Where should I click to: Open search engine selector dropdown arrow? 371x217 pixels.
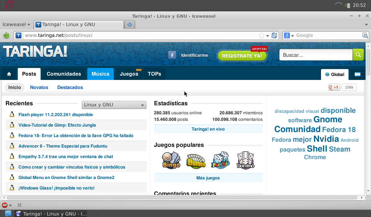click(292, 36)
